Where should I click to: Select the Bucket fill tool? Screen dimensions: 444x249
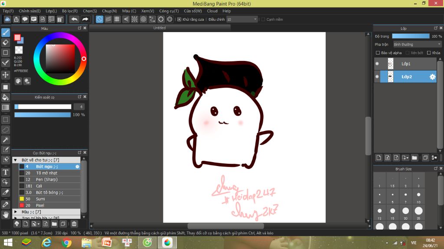coord(5,97)
